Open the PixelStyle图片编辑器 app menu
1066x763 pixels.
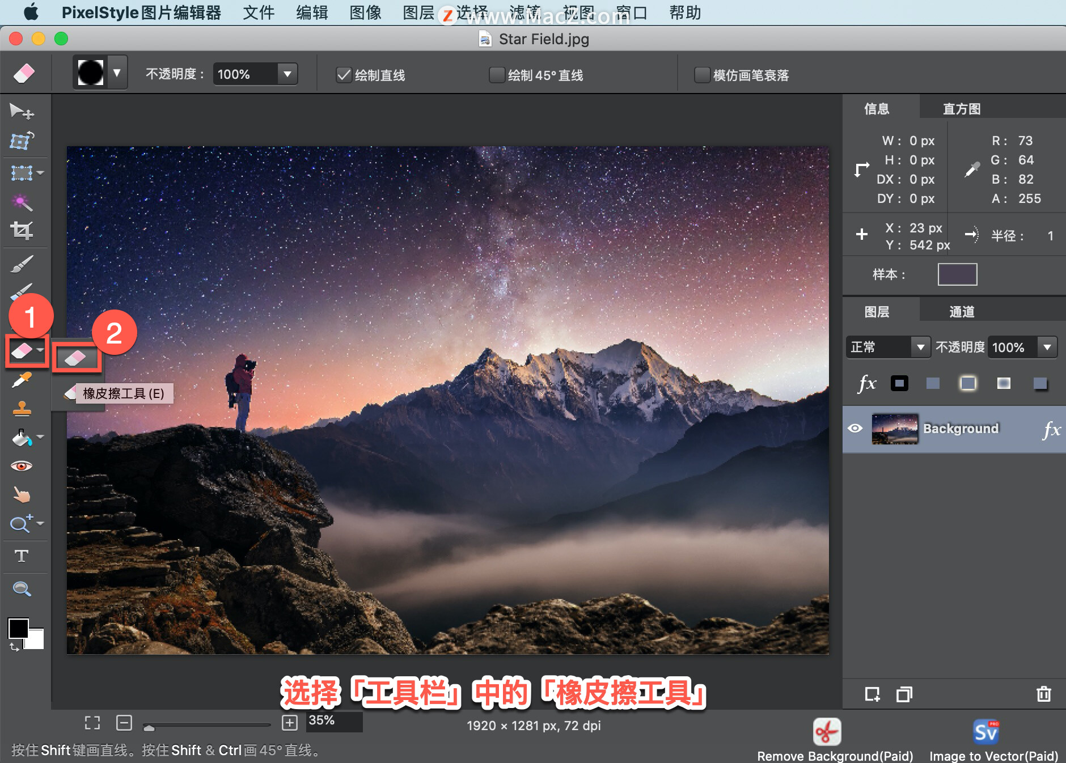141,12
